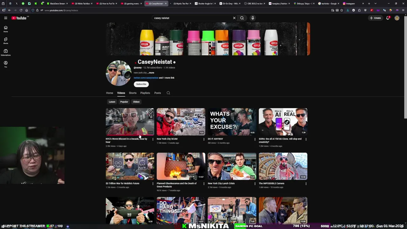Screen dimensions: 407x229
Task: Sort videos by Popular
Action: click(x=124, y=102)
